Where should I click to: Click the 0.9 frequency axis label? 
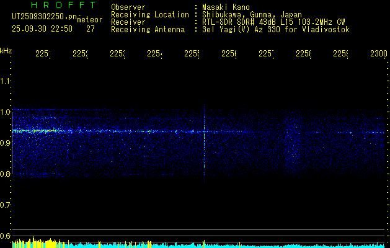click(5, 143)
